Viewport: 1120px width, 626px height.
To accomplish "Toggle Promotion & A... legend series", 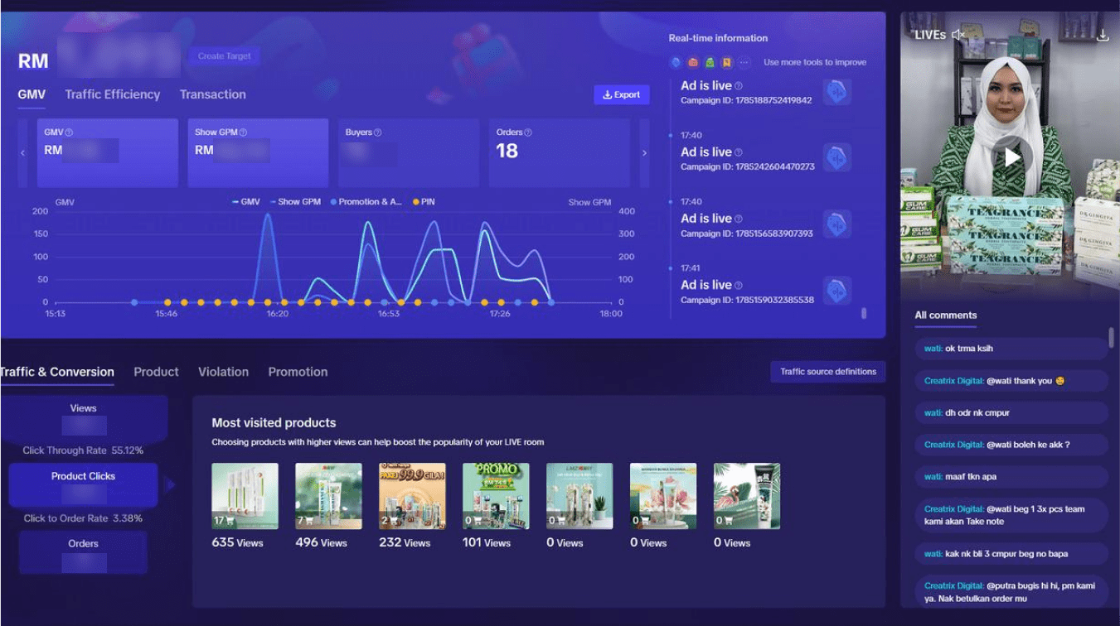I will pyautogui.click(x=366, y=202).
